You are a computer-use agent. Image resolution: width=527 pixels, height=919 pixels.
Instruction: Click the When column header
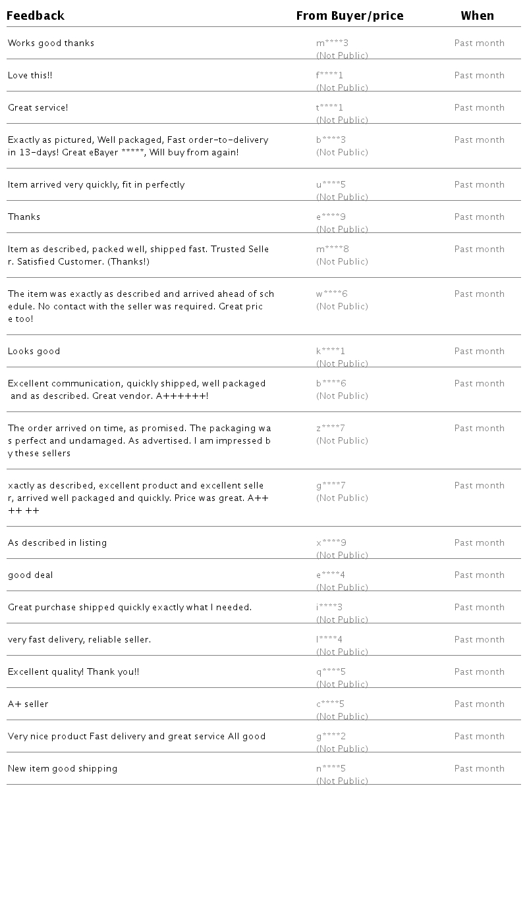477,16
